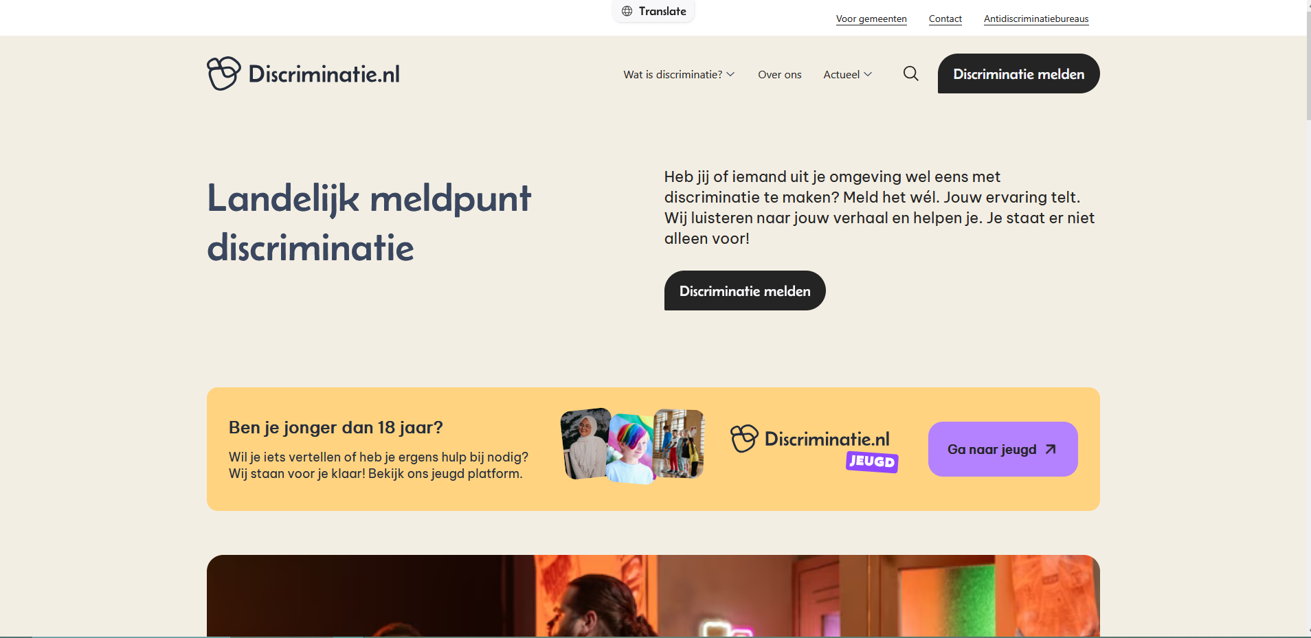Expand the Wat is discriminatie chevron

tap(730, 74)
